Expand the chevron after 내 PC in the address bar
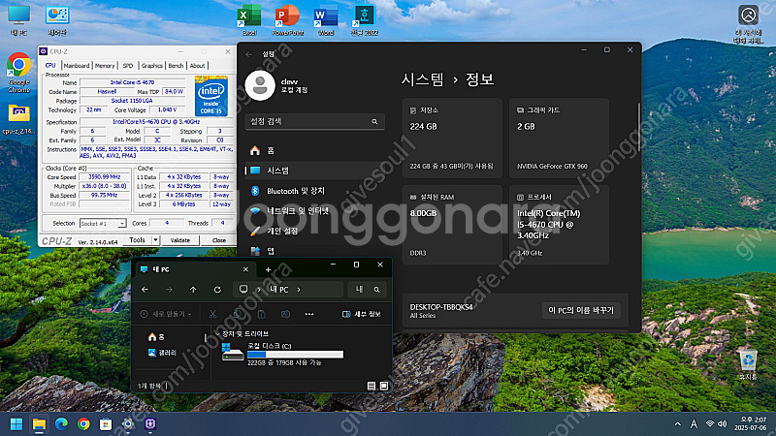This screenshot has height=436, width=776. tap(299, 290)
